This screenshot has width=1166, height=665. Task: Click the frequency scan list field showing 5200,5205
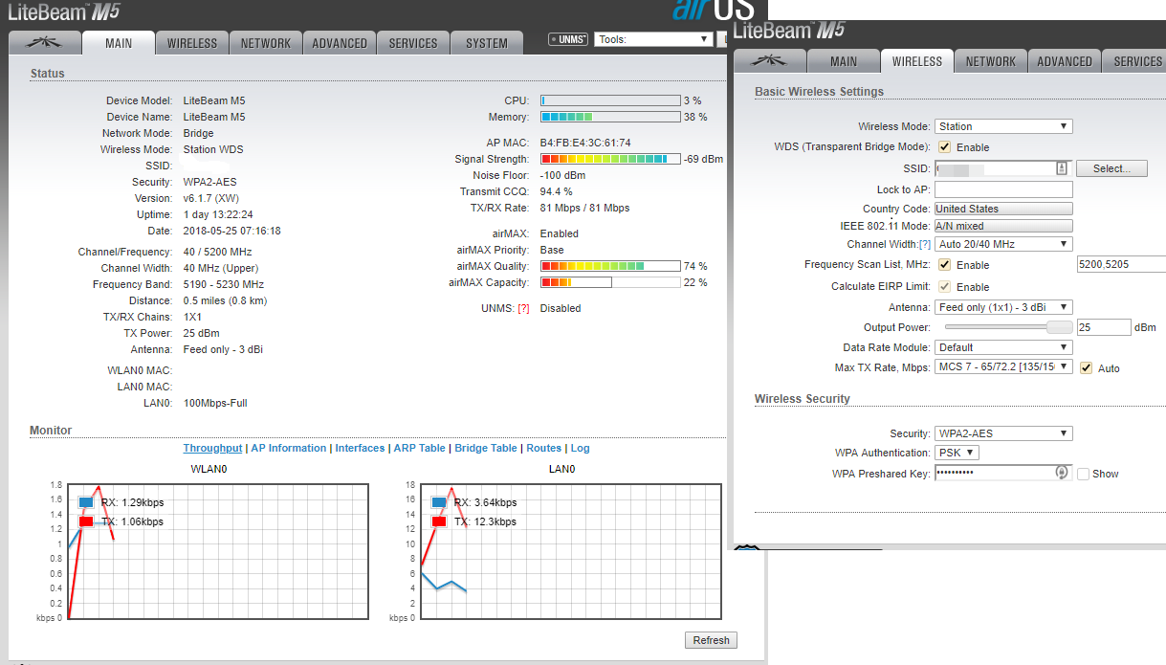point(1120,264)
